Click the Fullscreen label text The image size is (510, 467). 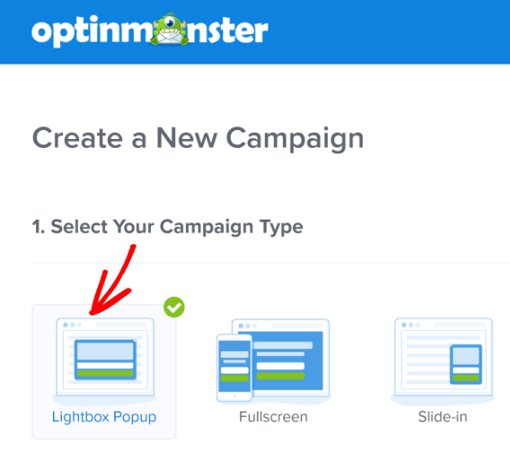(x=273, y=417)
